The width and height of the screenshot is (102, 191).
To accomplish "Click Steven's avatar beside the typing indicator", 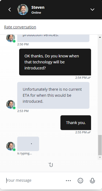I will click(11, 146).
